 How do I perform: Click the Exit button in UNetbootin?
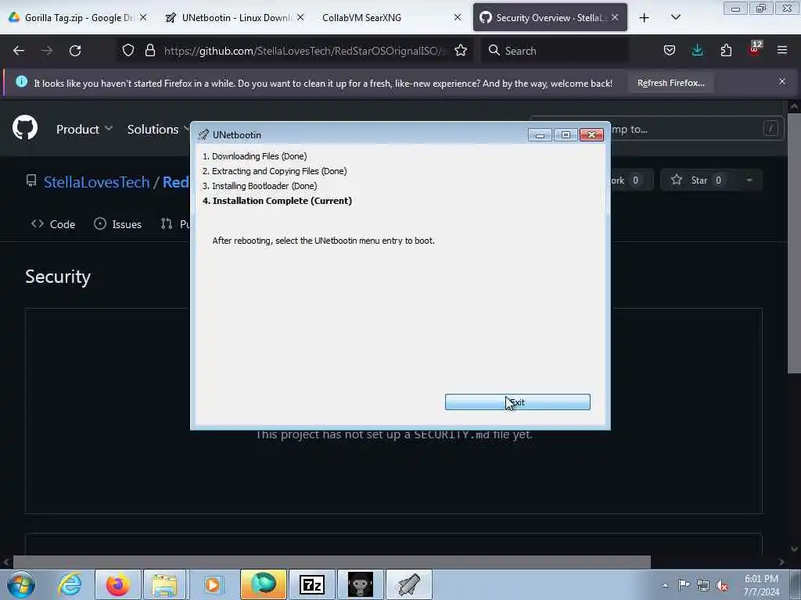(x=518, y=402)
